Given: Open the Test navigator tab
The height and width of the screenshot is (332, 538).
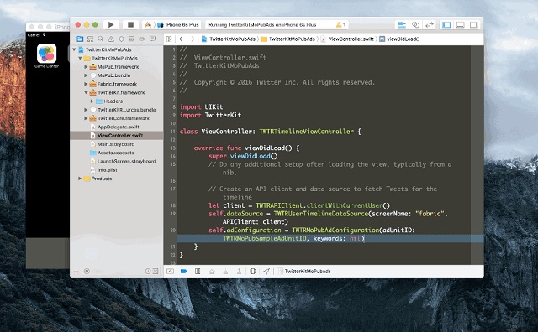Looking at the screenshot, I should tap(121, 39).
